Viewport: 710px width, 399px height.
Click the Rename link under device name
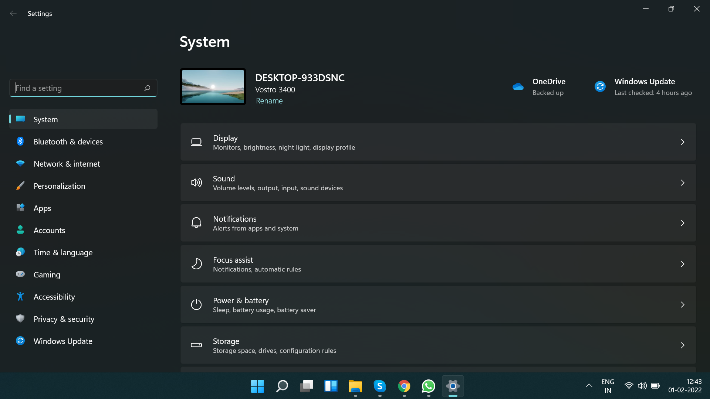(x=269, y=101)
